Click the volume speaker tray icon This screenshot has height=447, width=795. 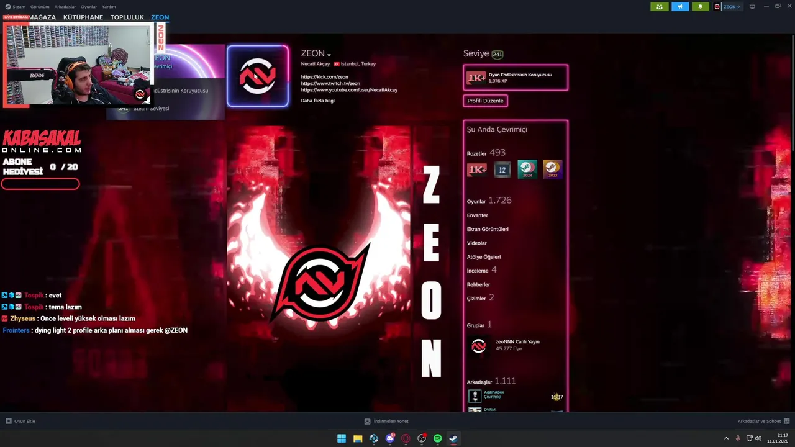pos(758,438)
